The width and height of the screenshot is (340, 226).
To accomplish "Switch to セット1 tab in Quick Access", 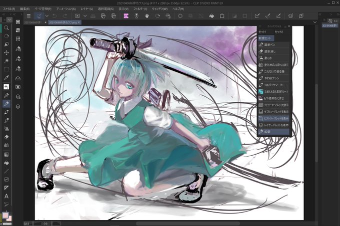I will (262, 32).
